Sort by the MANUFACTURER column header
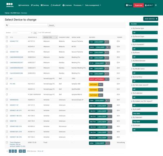This screenshot has width=163, height=156. 64,37
